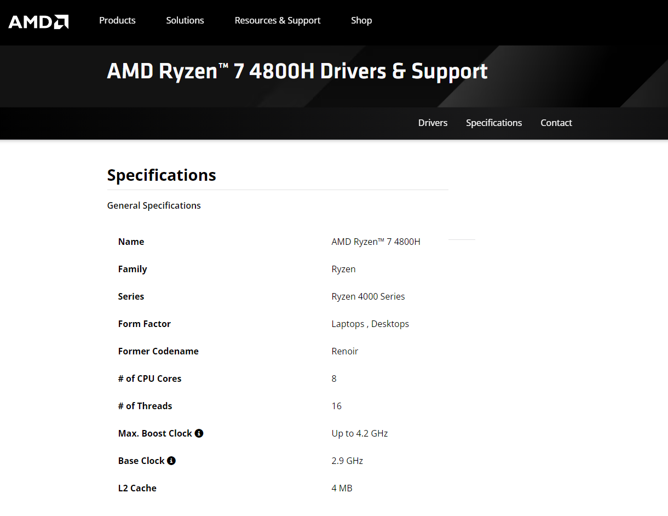Select codename value Renoir
This screenshot has height=516, width=668.
point(345,351)
